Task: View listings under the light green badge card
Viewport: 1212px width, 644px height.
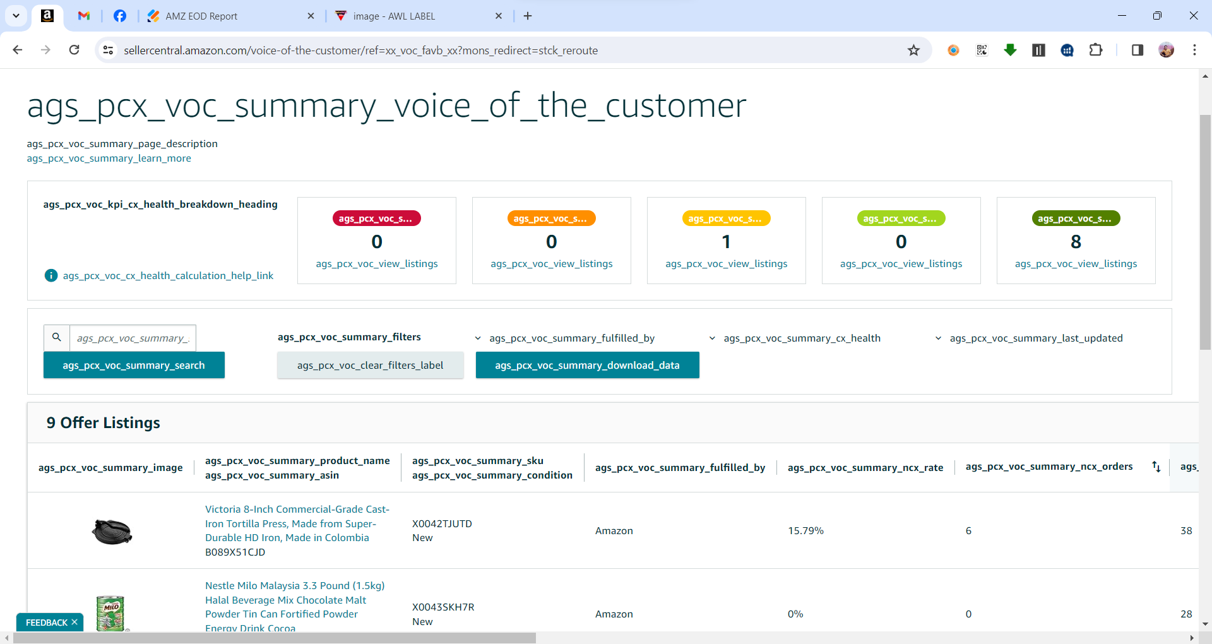Action: [901, 264]
